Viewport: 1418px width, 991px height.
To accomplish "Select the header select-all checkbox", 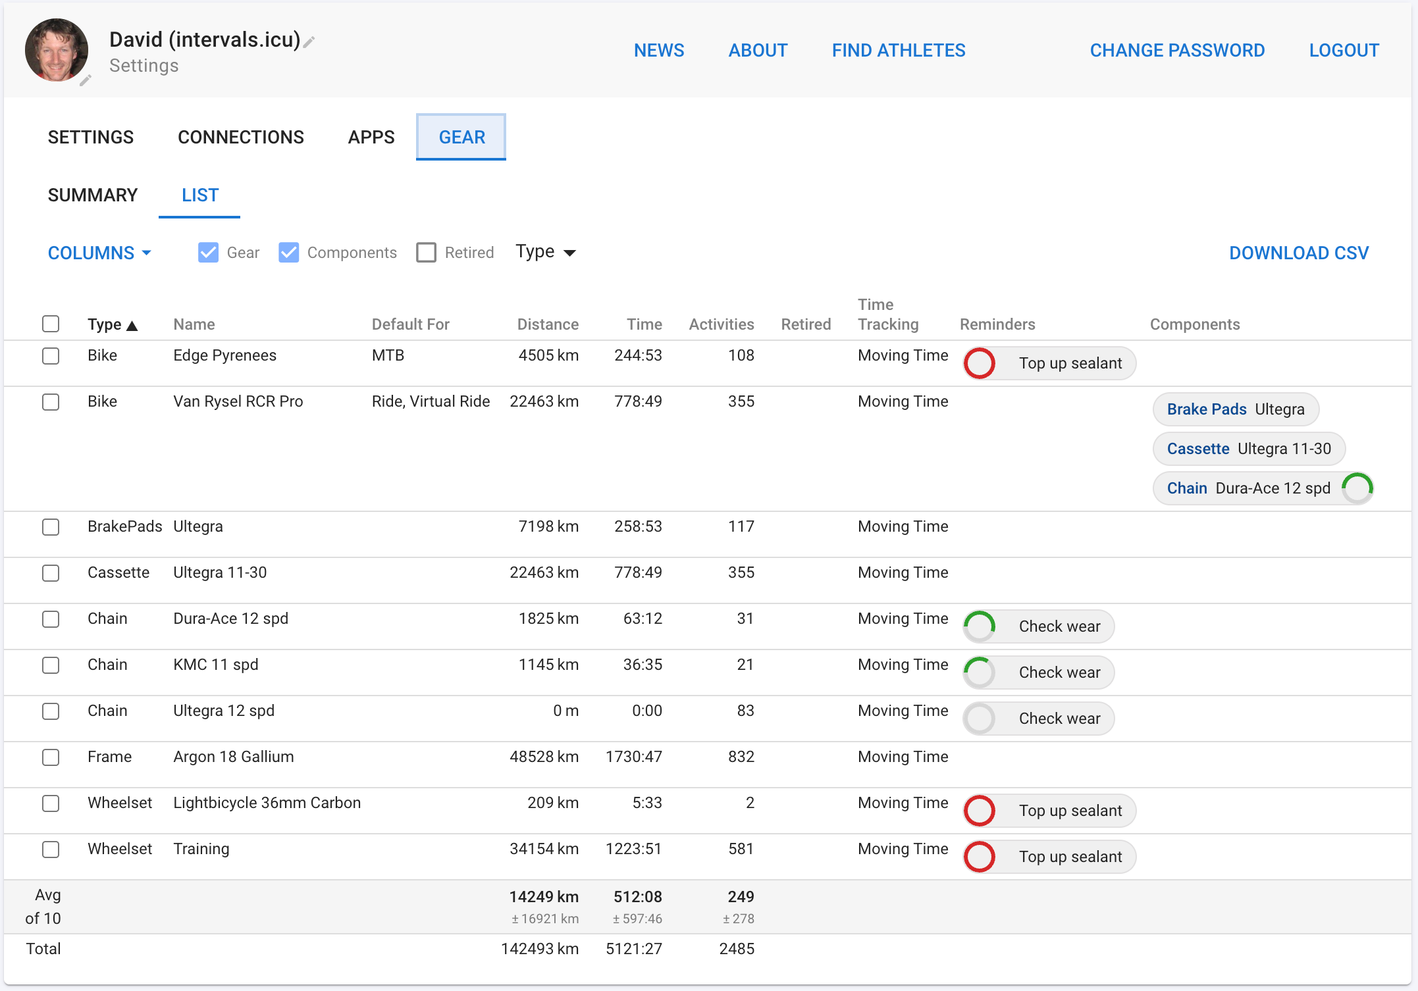I will [51, 324].
